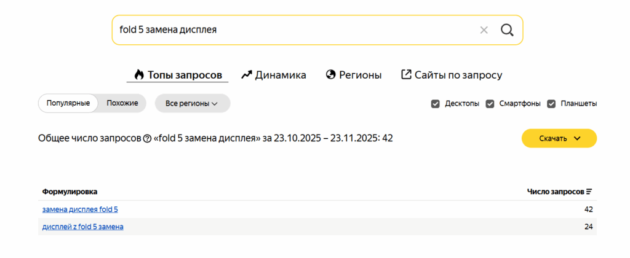Expand the Все регионы dropdown
630x258 pixels.
click(x=192, y=104)
